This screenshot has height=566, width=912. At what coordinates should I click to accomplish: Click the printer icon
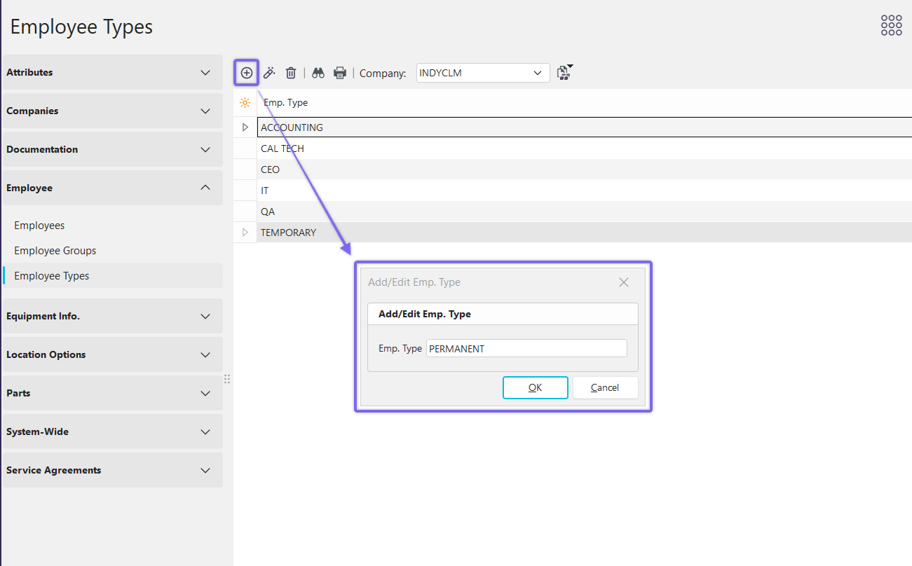(x=340, y=73)
